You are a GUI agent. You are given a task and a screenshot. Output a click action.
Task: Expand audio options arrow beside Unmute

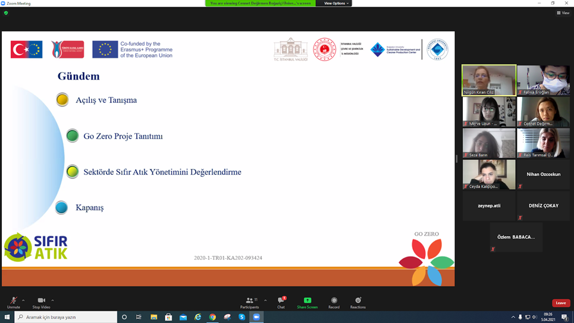(x=24, y=300)
